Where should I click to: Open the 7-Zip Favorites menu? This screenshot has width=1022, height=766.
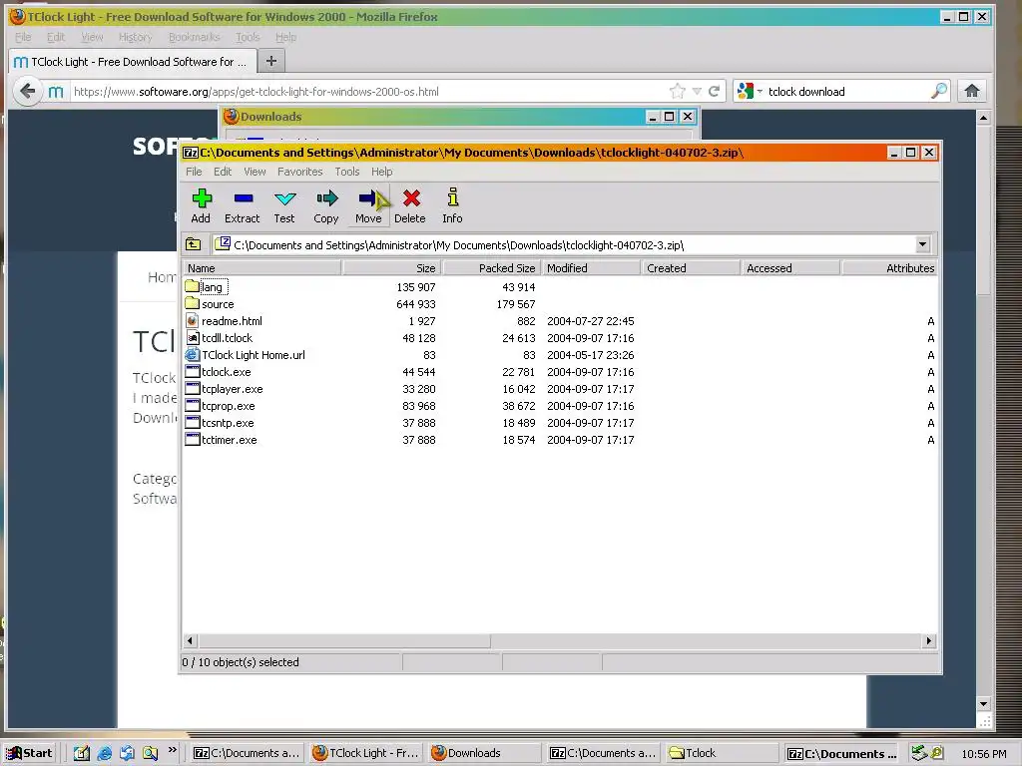coord(299,172)
